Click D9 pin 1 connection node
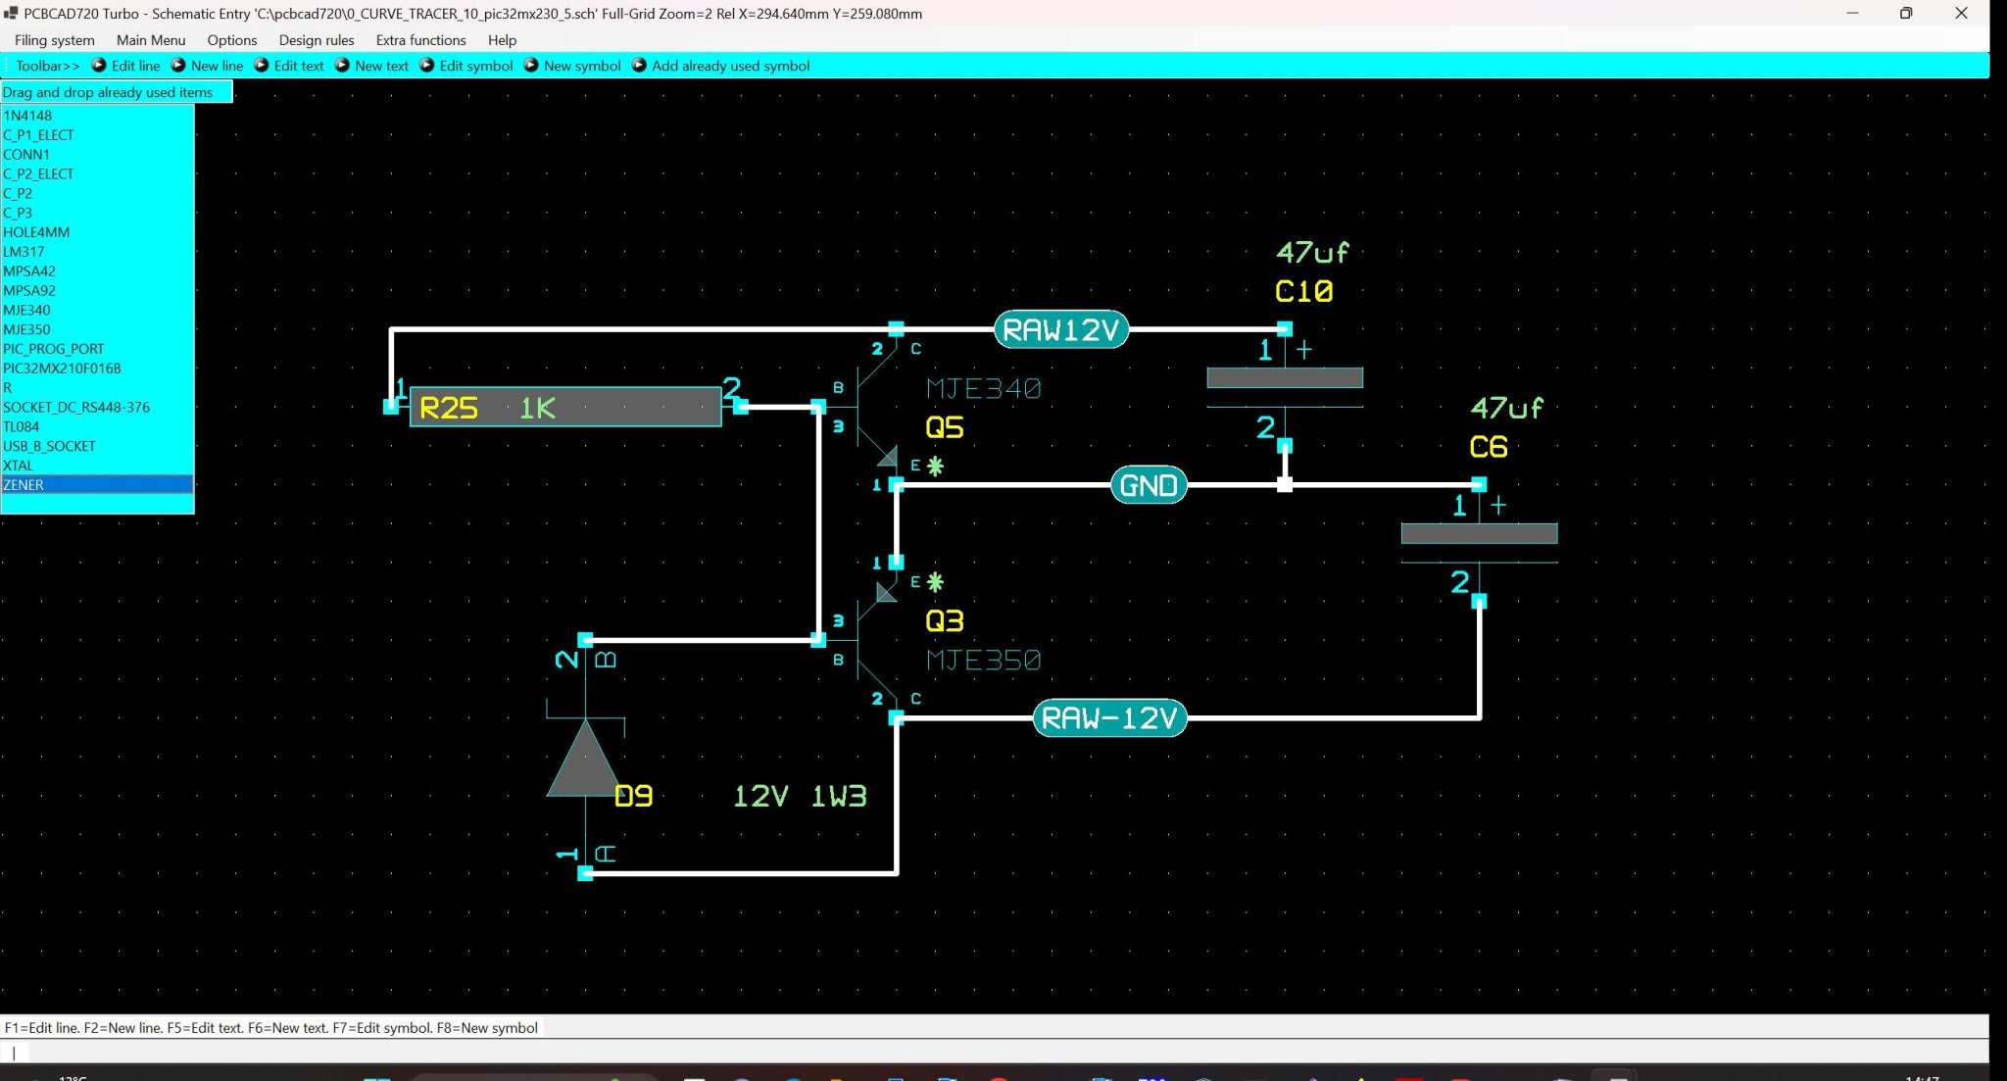The height and width of the screenshot is (1081, 2007). pos(585,873)
